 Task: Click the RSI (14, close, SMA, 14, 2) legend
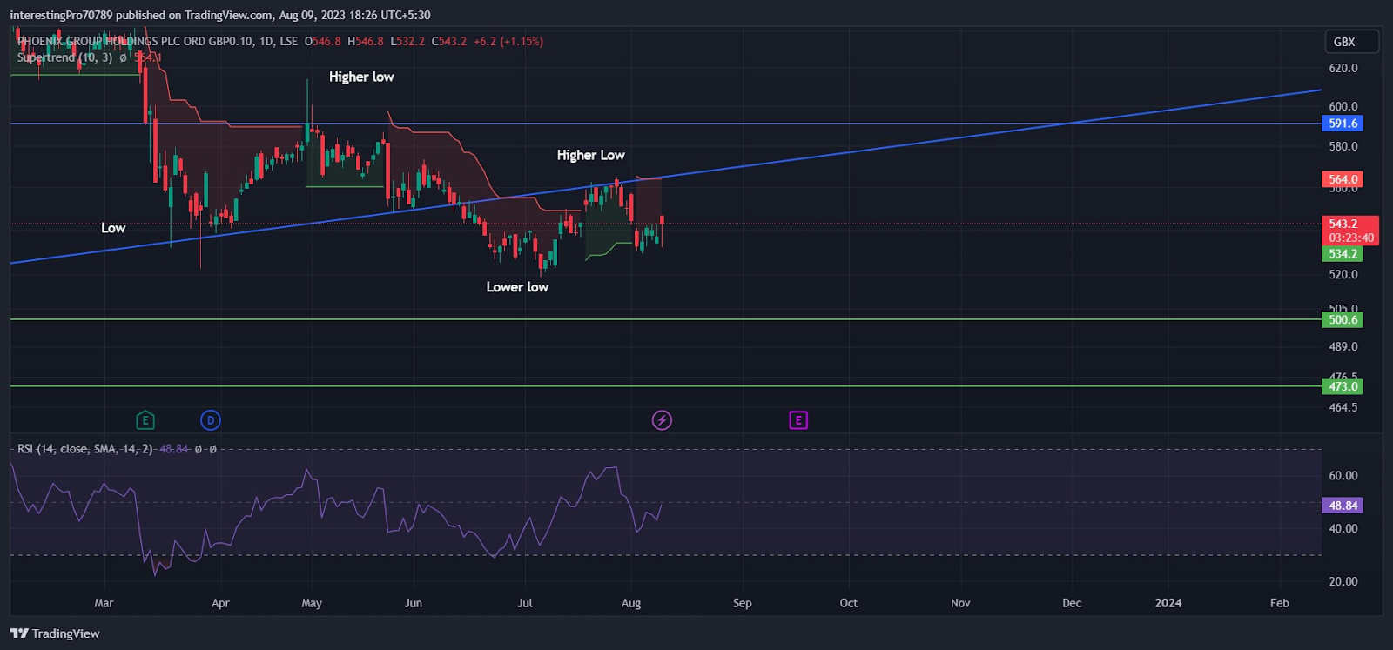84,449
